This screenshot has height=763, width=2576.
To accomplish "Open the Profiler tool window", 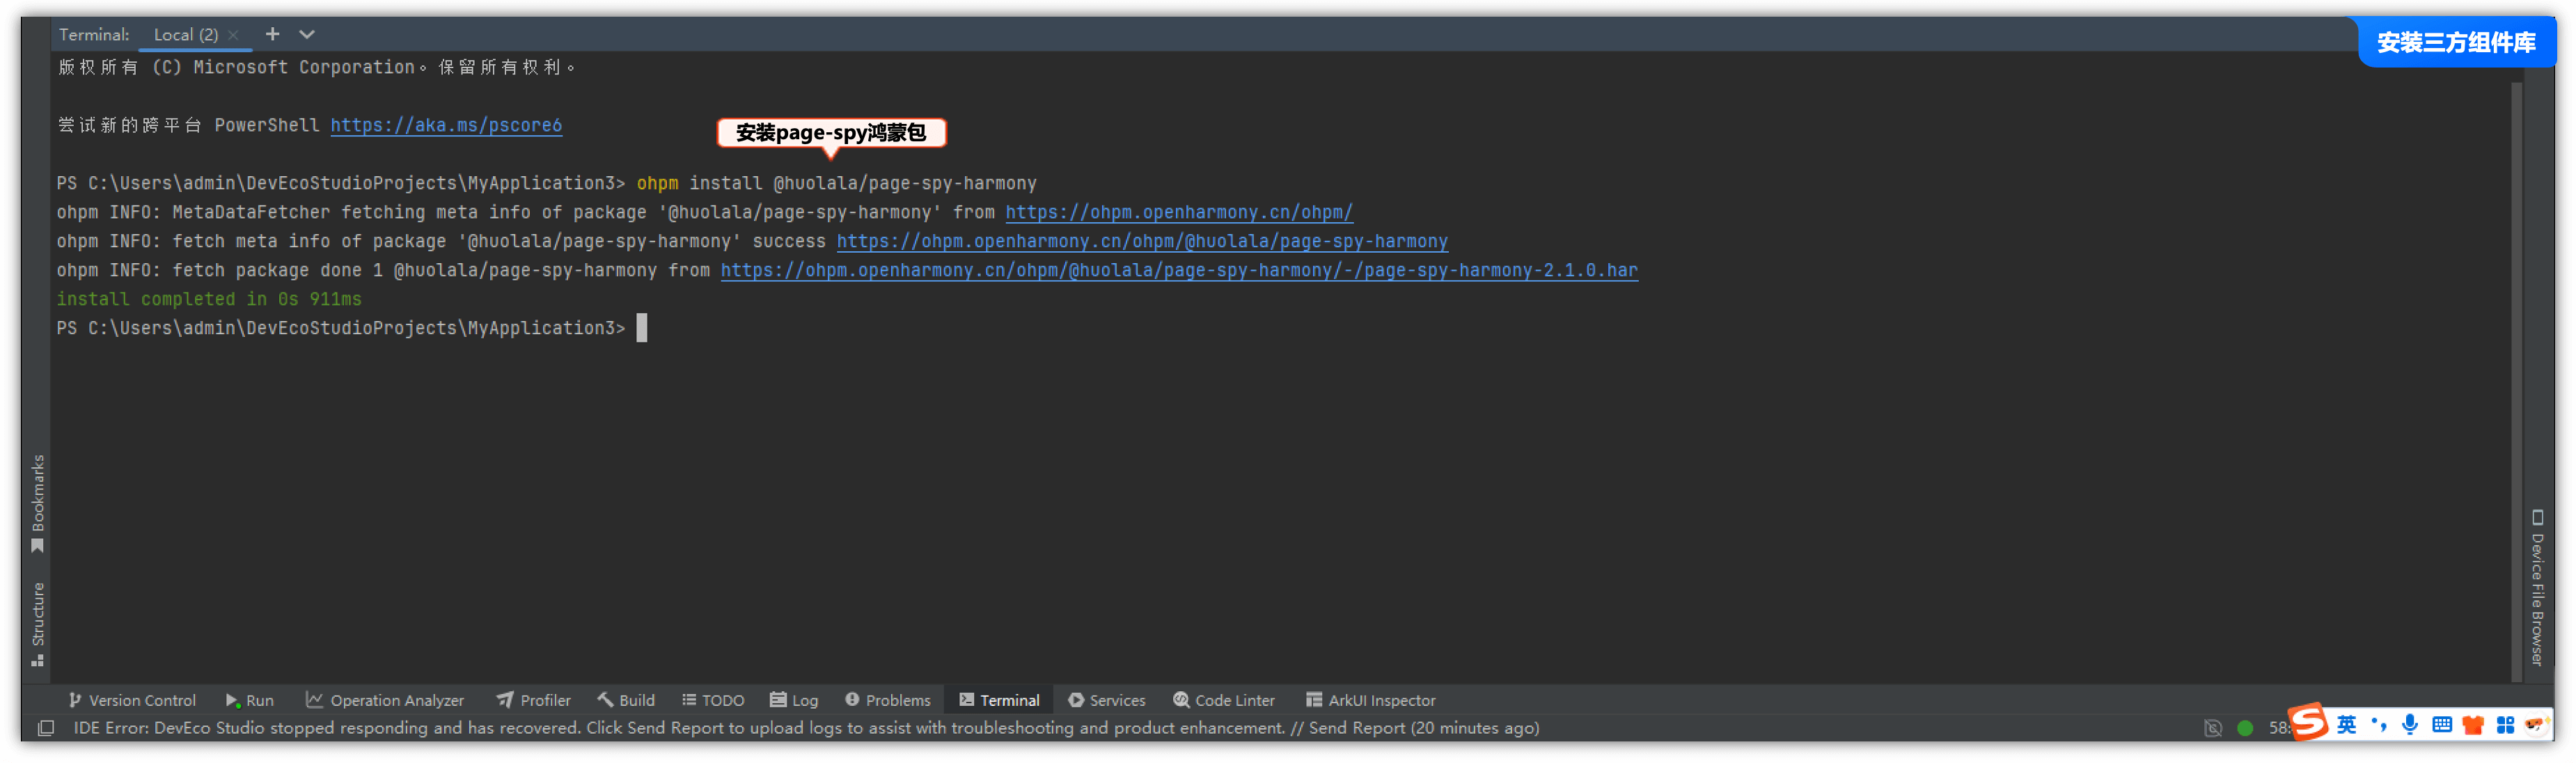I will coord(534,700).
